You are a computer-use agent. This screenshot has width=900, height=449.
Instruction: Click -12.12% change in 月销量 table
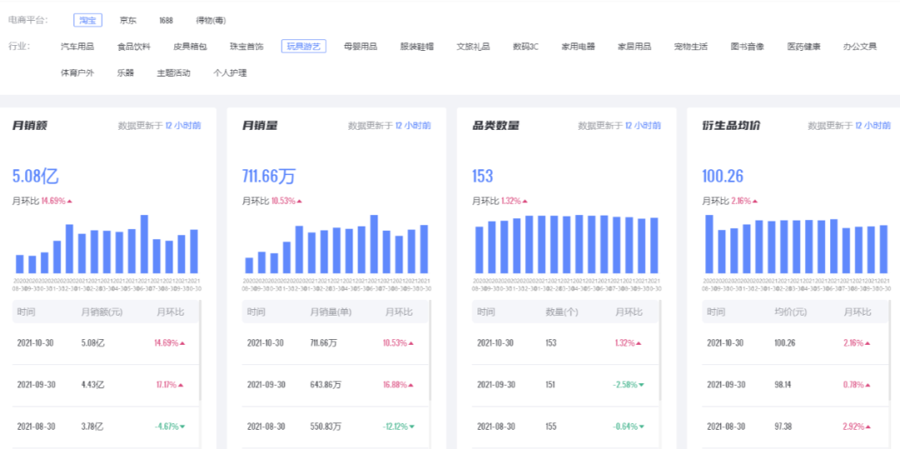coord(399,427)
